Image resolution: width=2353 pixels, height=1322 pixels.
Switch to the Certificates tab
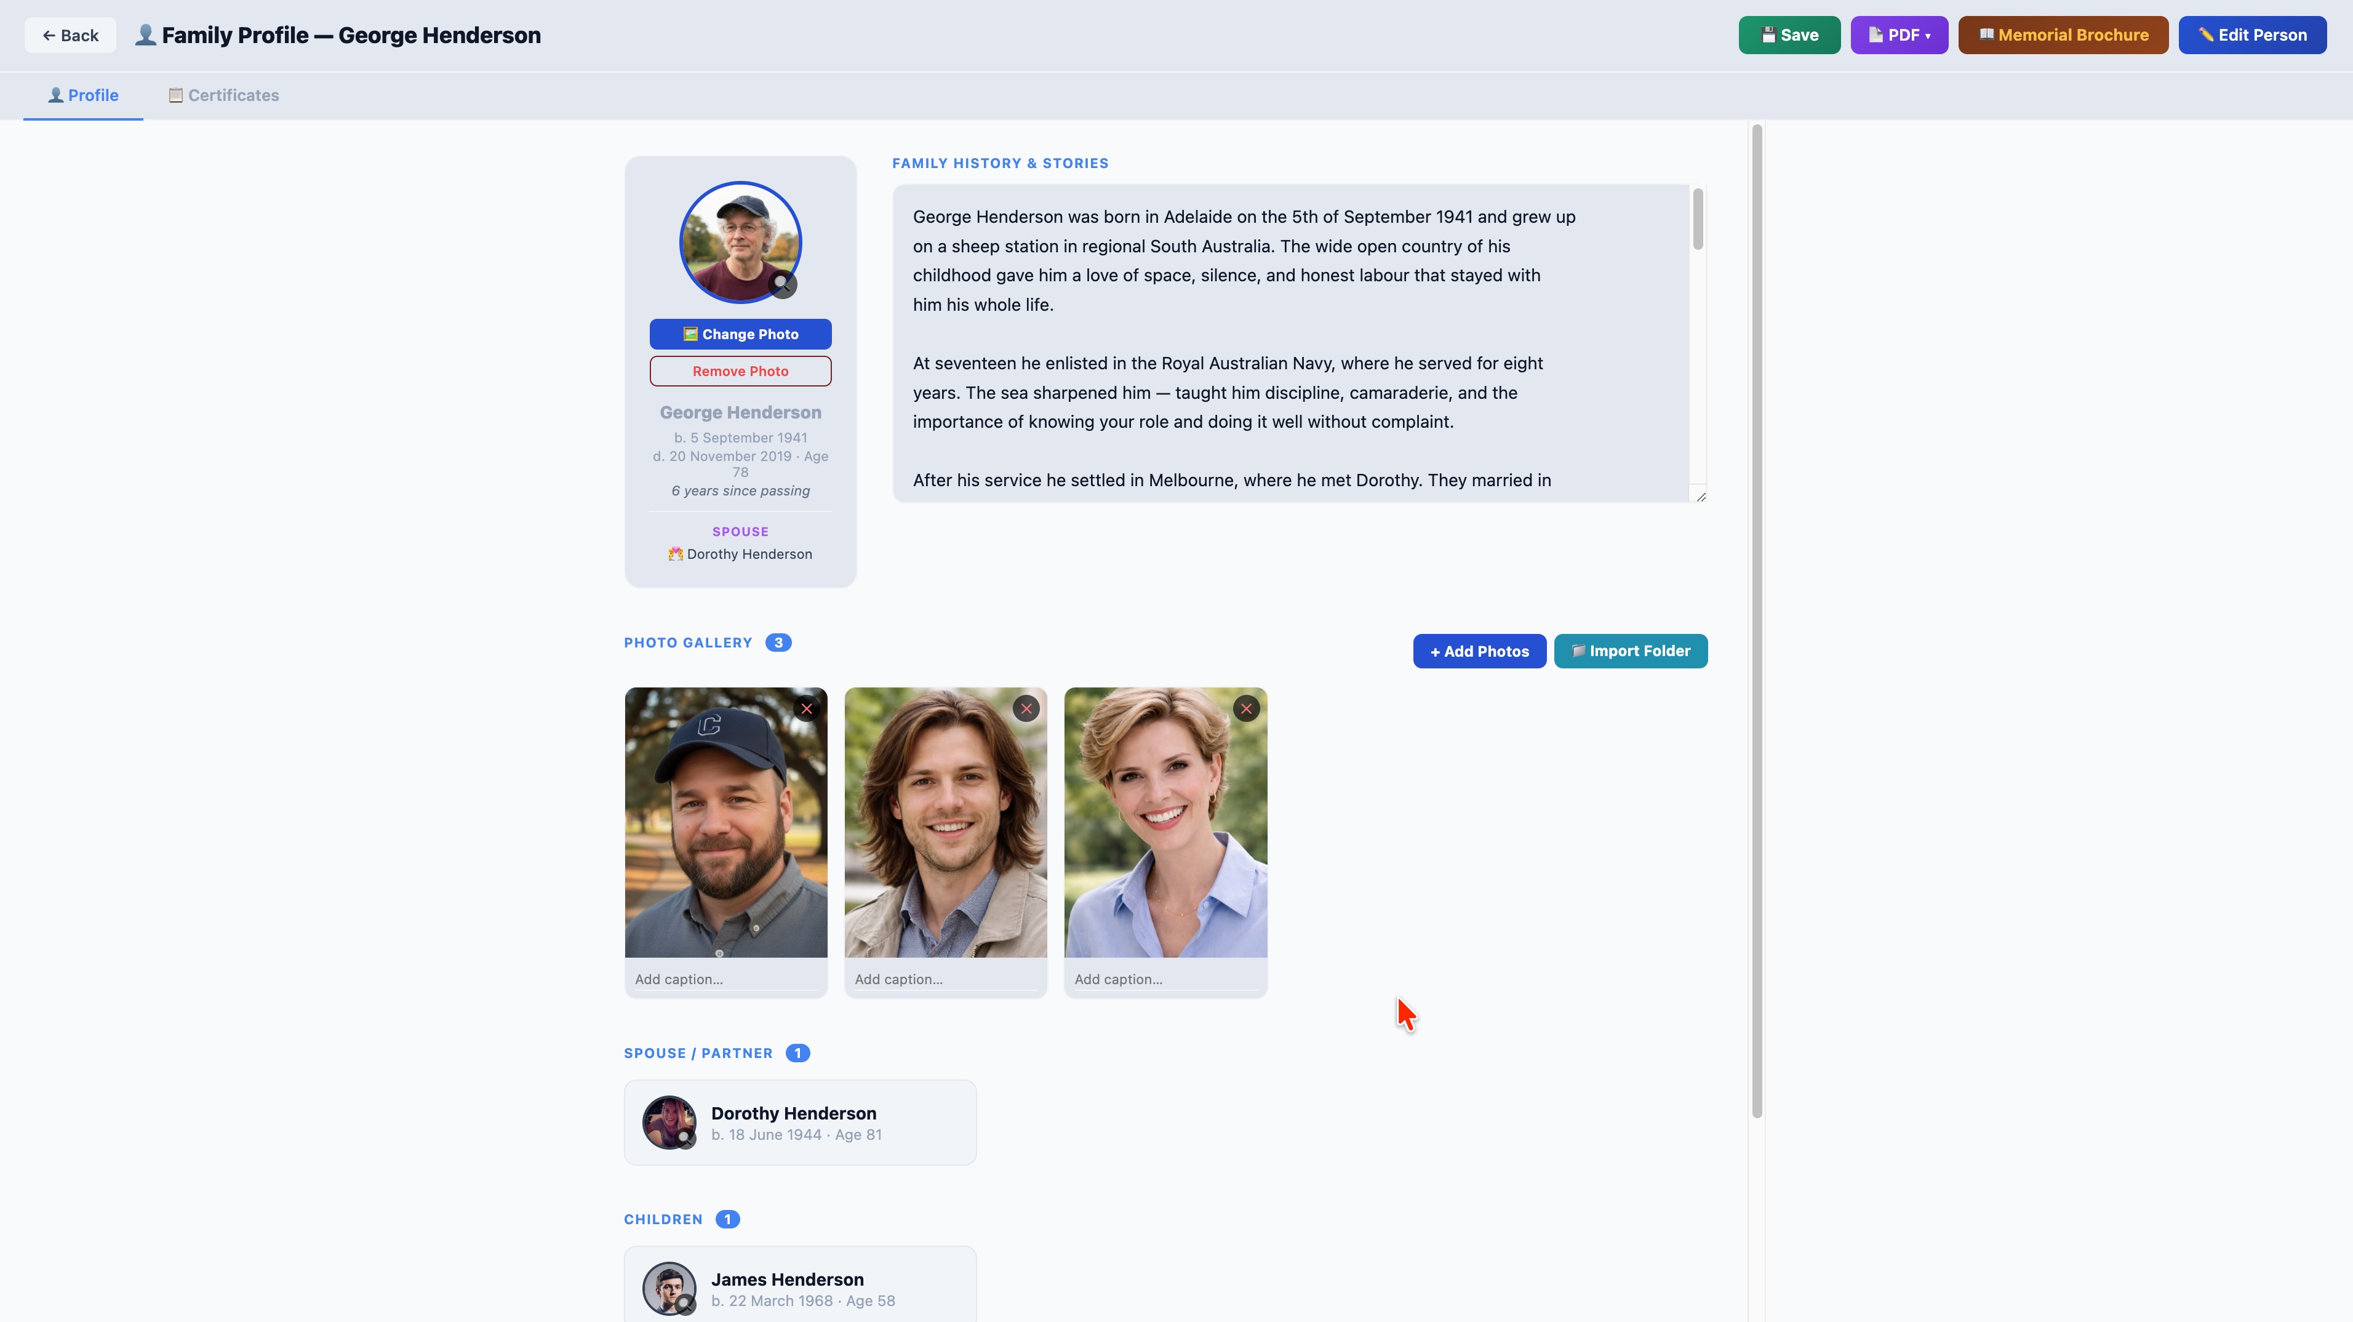[x=224, y=95]
